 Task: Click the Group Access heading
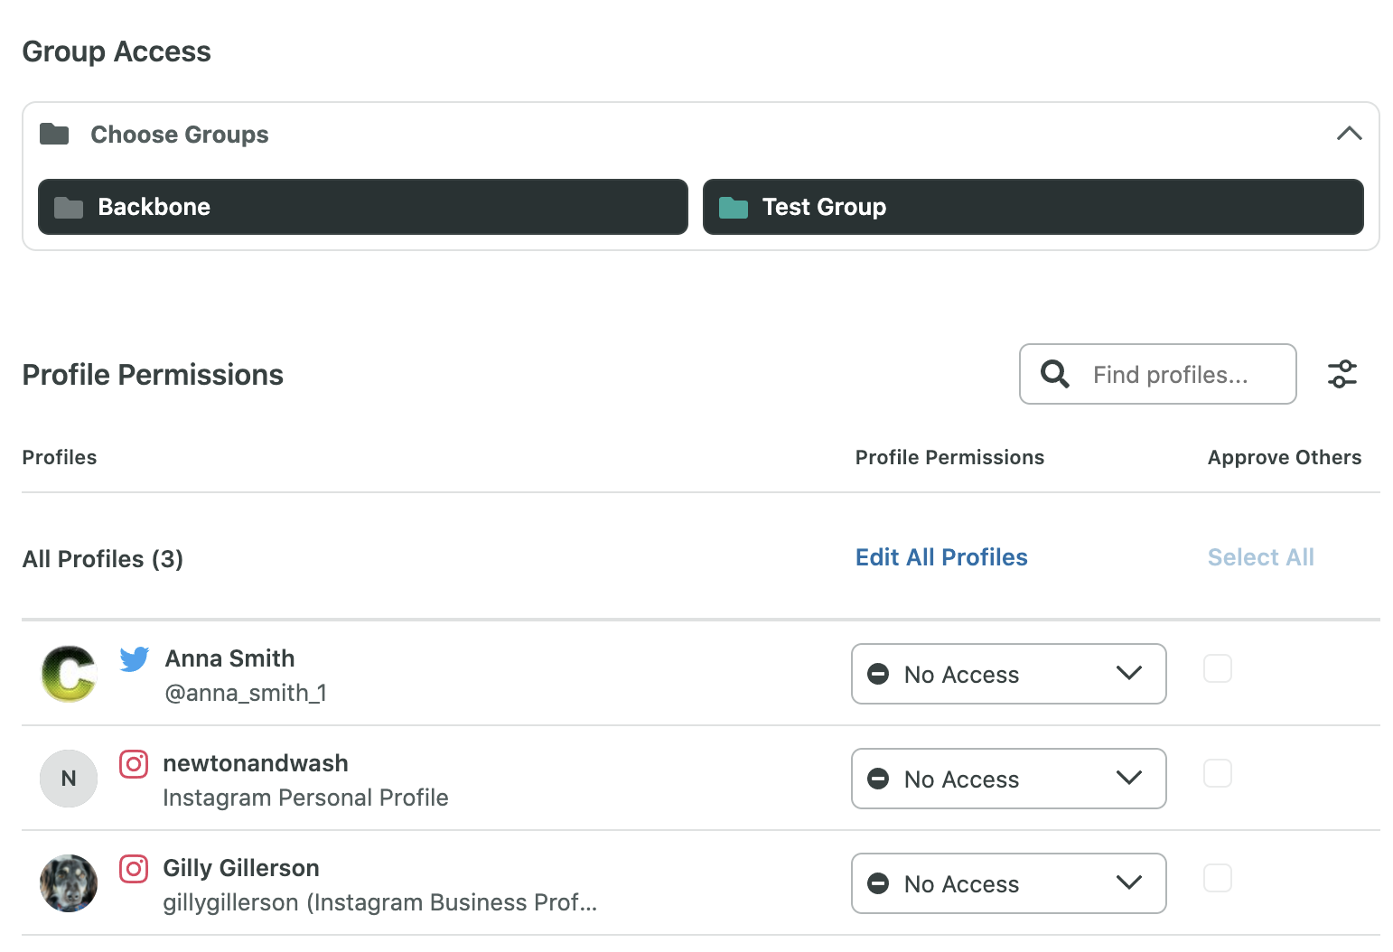[117, 51]
